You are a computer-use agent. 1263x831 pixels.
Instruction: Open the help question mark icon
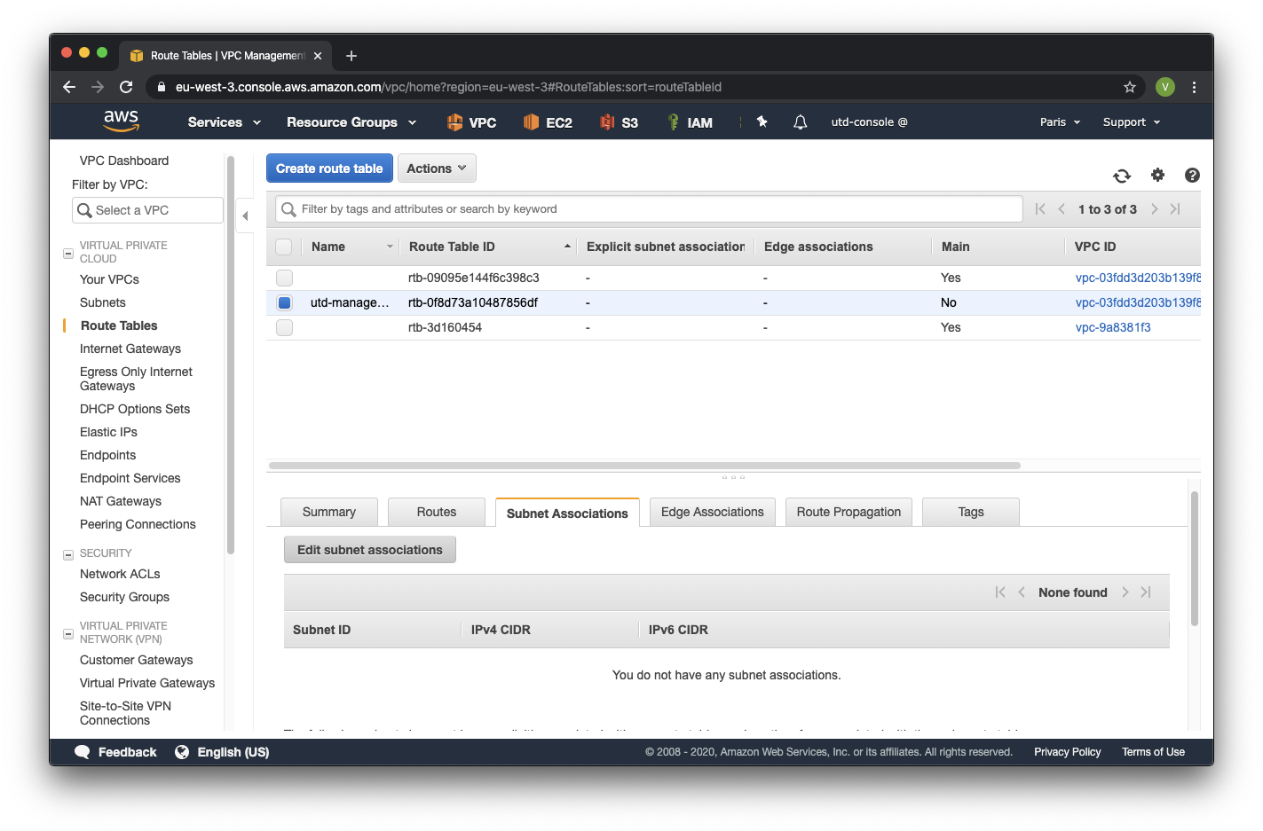[x=1192, y=176]
